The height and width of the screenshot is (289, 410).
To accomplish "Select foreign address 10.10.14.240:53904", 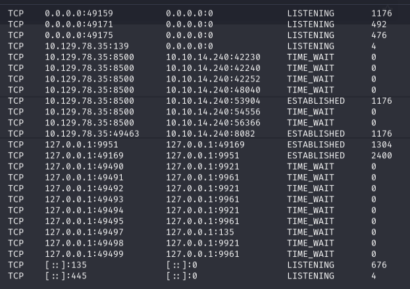I will point(203,101).
